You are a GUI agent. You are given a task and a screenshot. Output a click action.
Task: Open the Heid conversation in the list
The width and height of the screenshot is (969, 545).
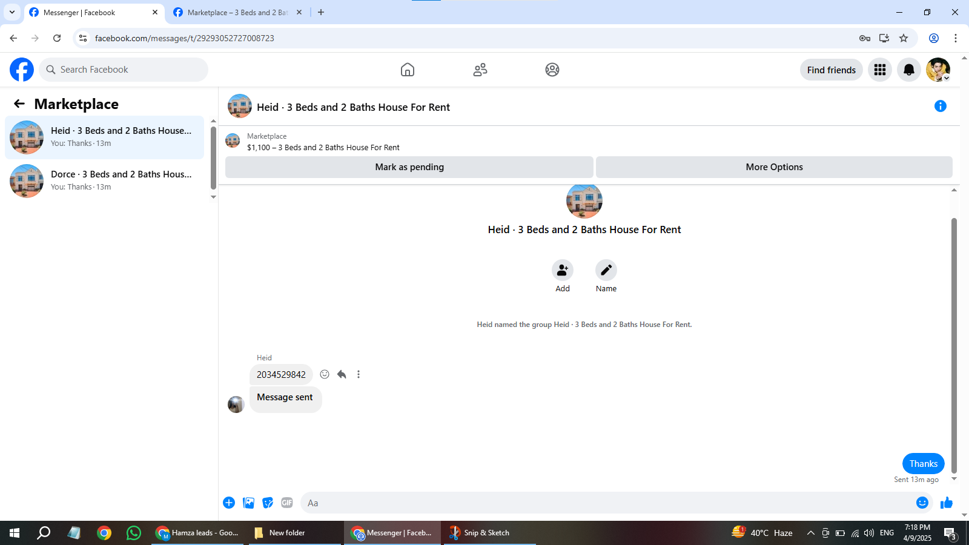click(105, 137)
